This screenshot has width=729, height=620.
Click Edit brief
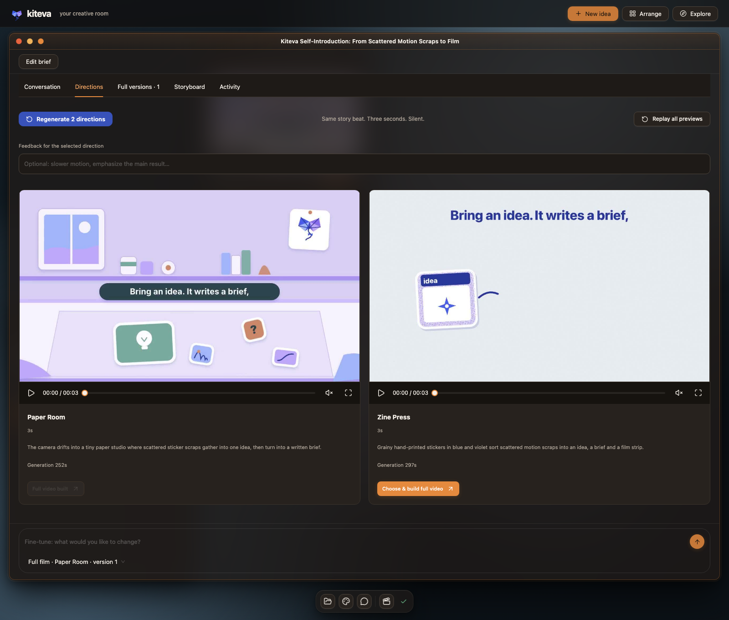[38, 62]
